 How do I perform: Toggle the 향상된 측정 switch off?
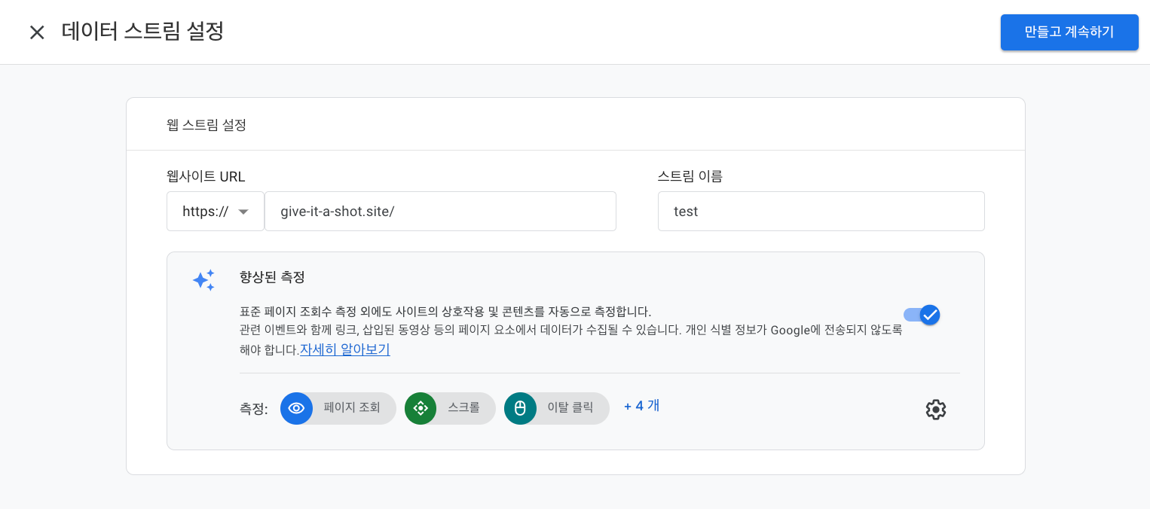[x=922, y=315]
